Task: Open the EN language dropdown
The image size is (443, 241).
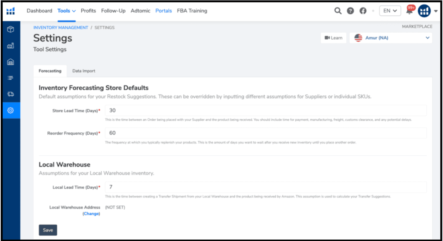Action: (x=390, y=11)
